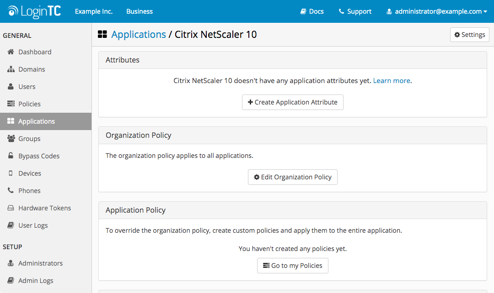Click the Phones handset icon
Image resolution: width=494 pixels, height=293 pixels.
tap(11, 190)
